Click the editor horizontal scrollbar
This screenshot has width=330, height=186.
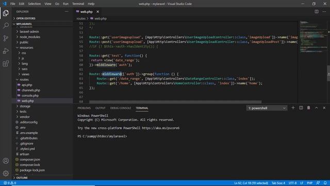point(175,102)
